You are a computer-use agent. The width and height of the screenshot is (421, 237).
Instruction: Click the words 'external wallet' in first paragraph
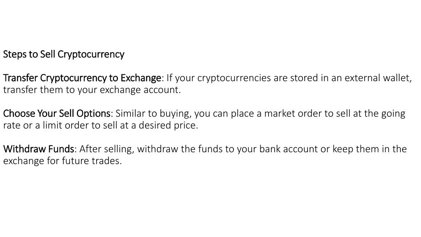click(x=378, y=78)
